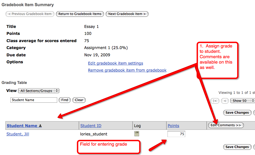Click the Nov 19, 2009 due date

97,55
